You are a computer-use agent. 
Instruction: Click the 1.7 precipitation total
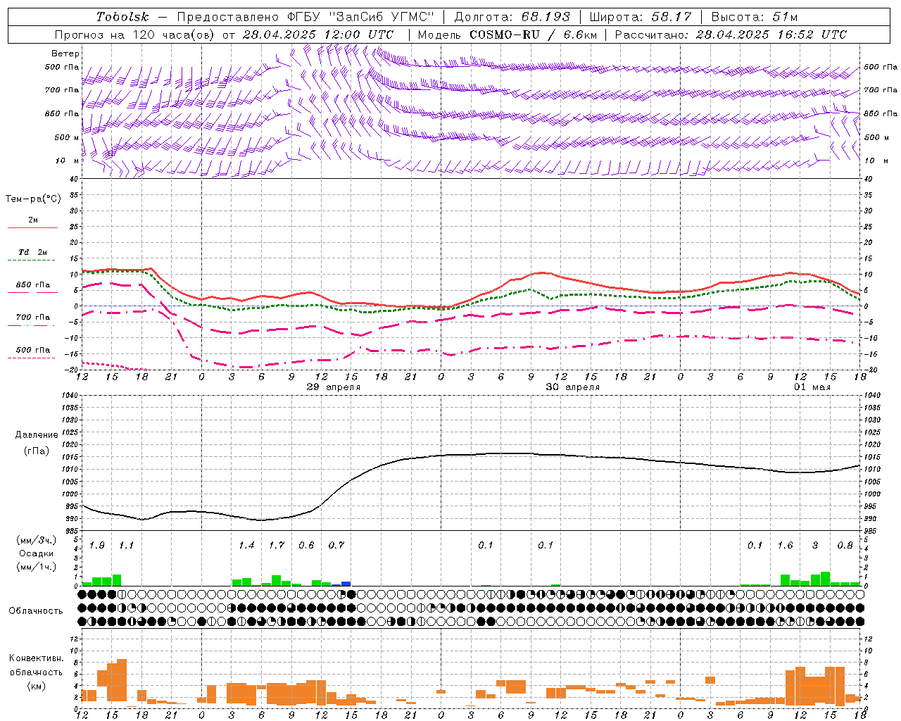pyautogui.click(x=277, y=546)
